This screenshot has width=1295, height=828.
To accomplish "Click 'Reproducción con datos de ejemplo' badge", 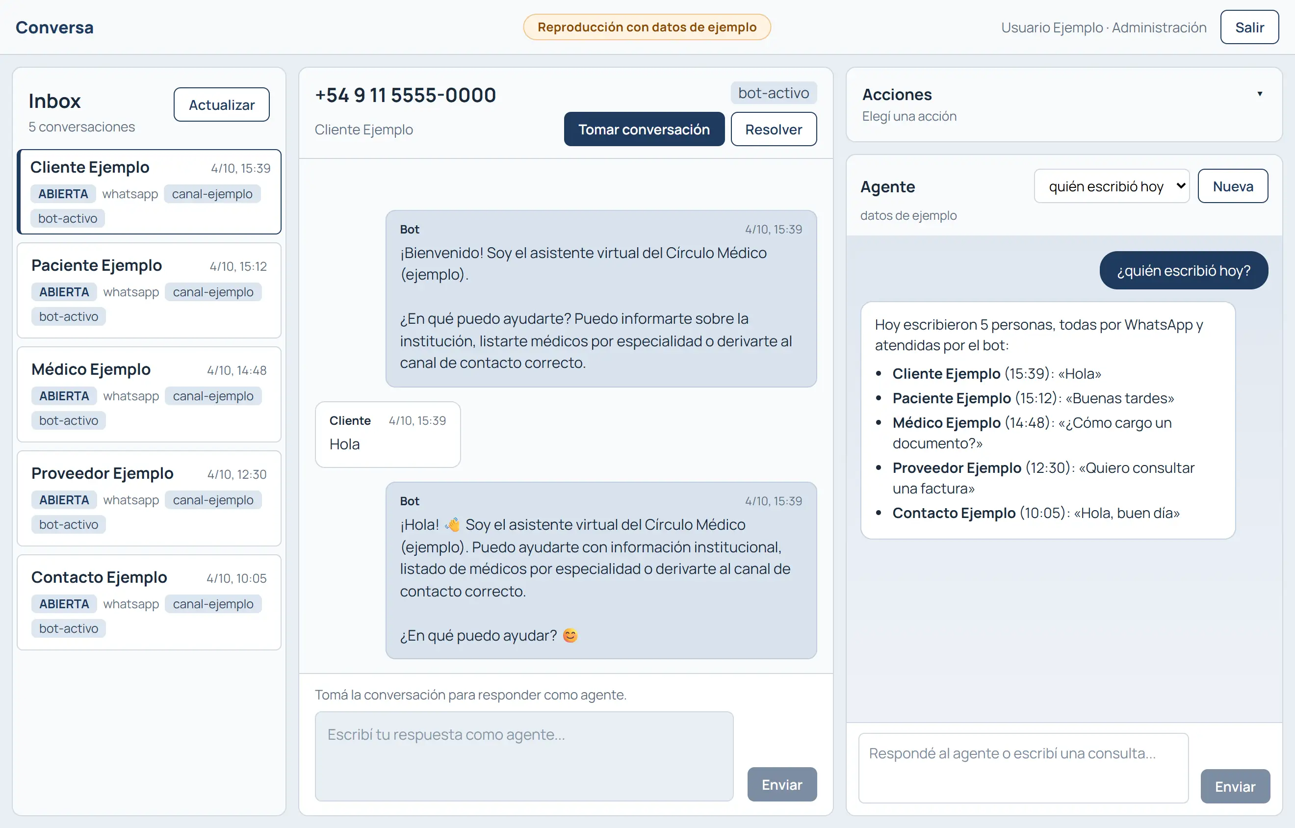I will pos(647,27).
